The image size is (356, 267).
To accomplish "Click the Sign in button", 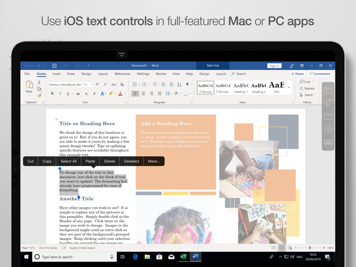I will tap(275, 66).
